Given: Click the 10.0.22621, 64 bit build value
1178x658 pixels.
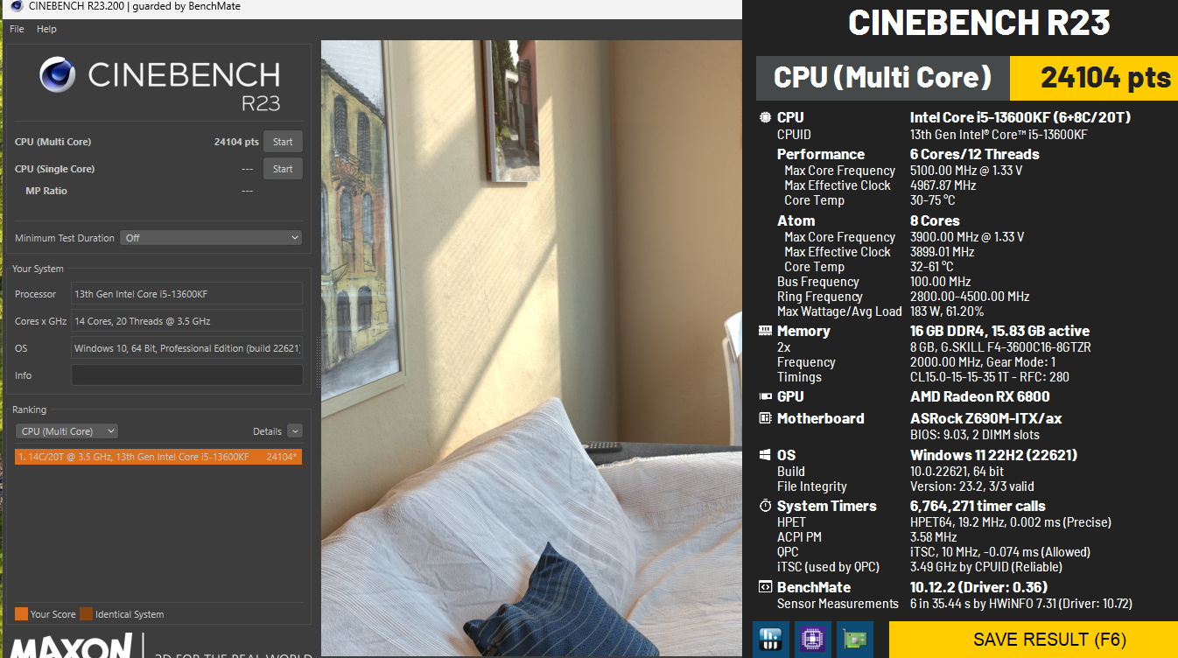Looking at the screenshot, I should pos(957,472).
